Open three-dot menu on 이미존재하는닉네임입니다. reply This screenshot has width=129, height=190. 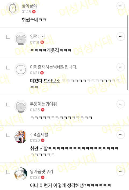121,67
